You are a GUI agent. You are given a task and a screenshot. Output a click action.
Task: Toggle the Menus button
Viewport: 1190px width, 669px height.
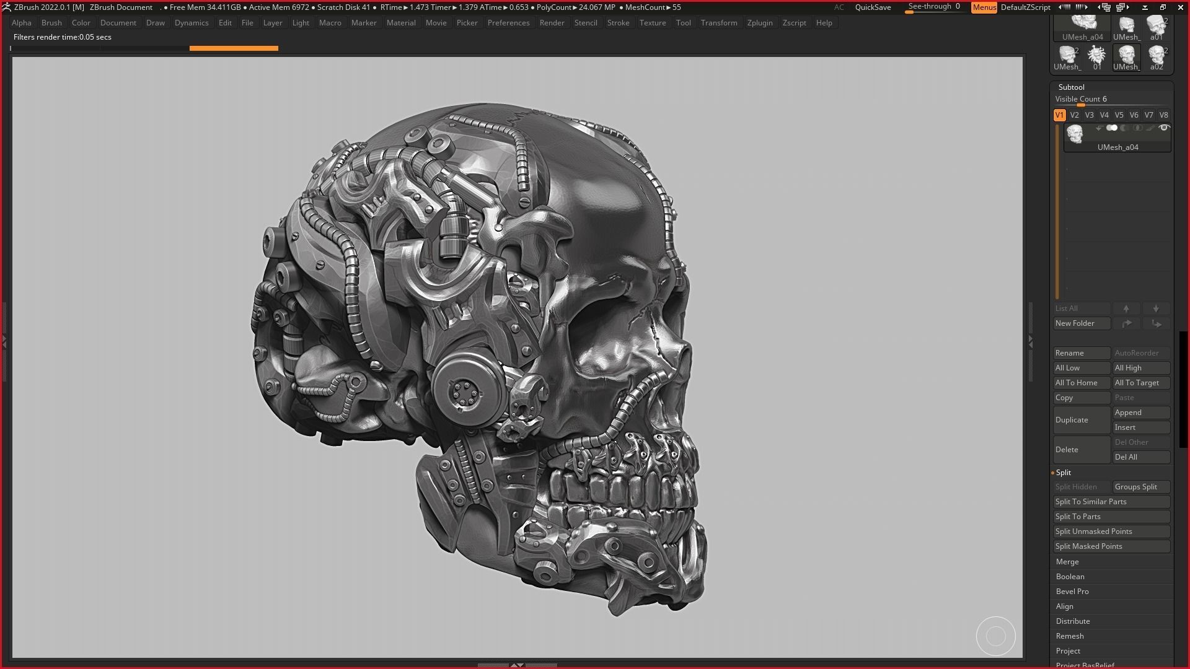984,7
